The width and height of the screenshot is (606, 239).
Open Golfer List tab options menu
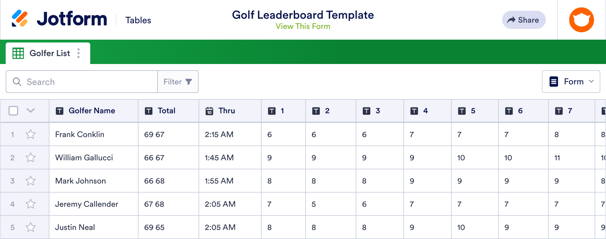click(x=79, y=53)
